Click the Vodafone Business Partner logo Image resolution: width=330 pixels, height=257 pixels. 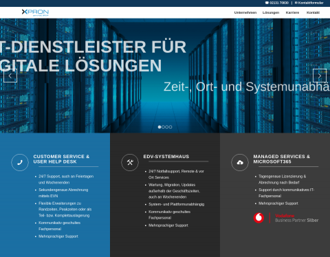[x=286, y=218]
